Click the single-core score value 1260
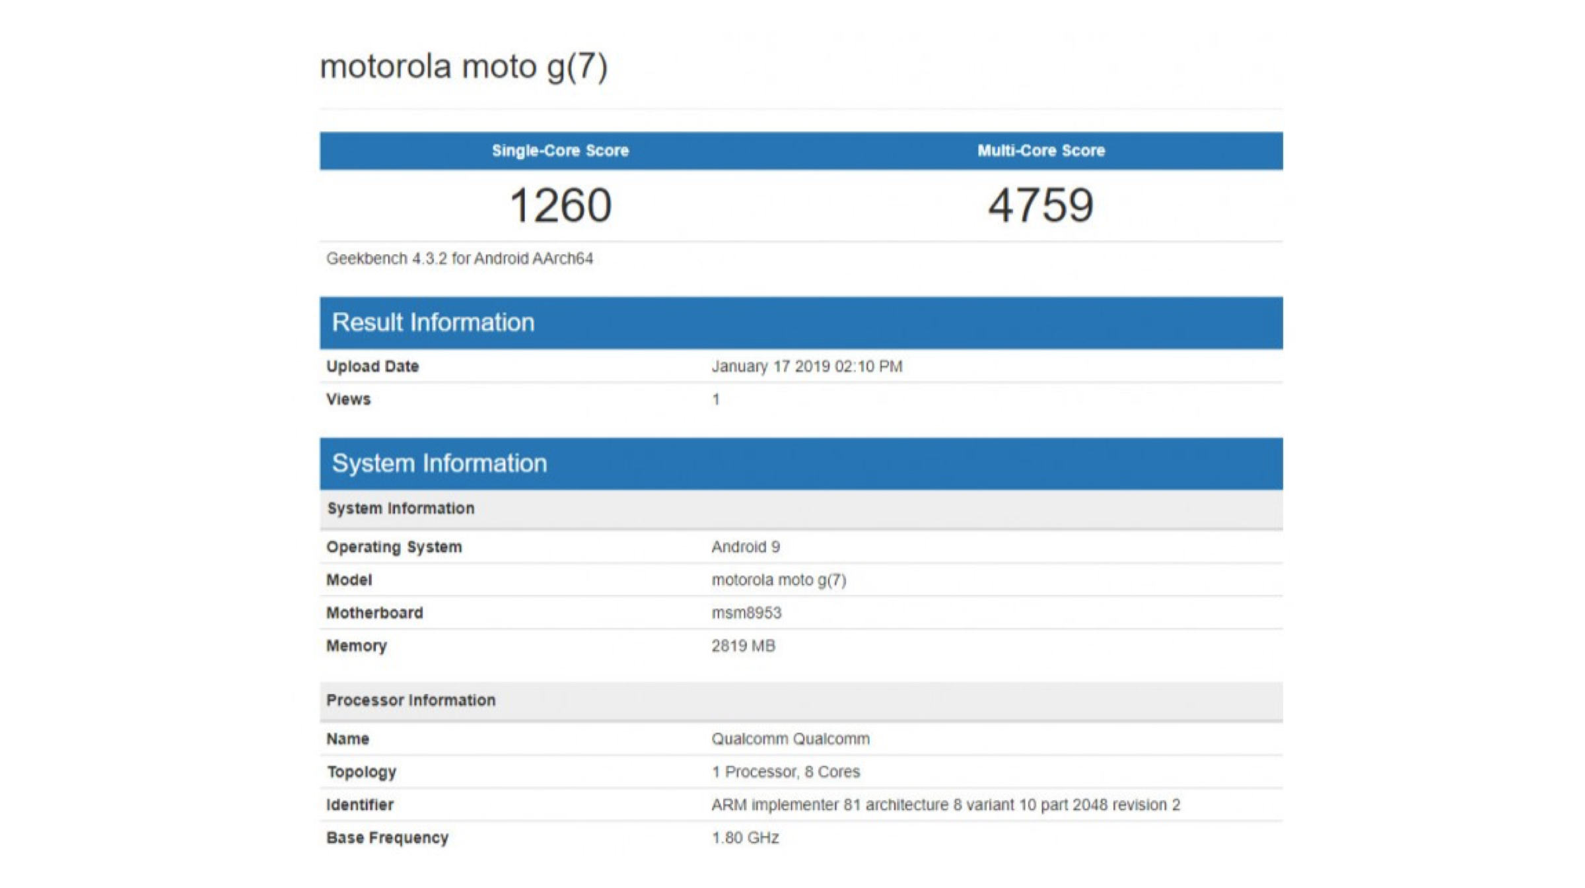This screenshot has width=1585, height=888. coord(560,205)
